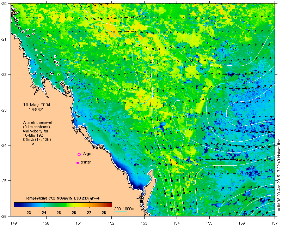Click the longitude axis label '157'

(275, 223)
